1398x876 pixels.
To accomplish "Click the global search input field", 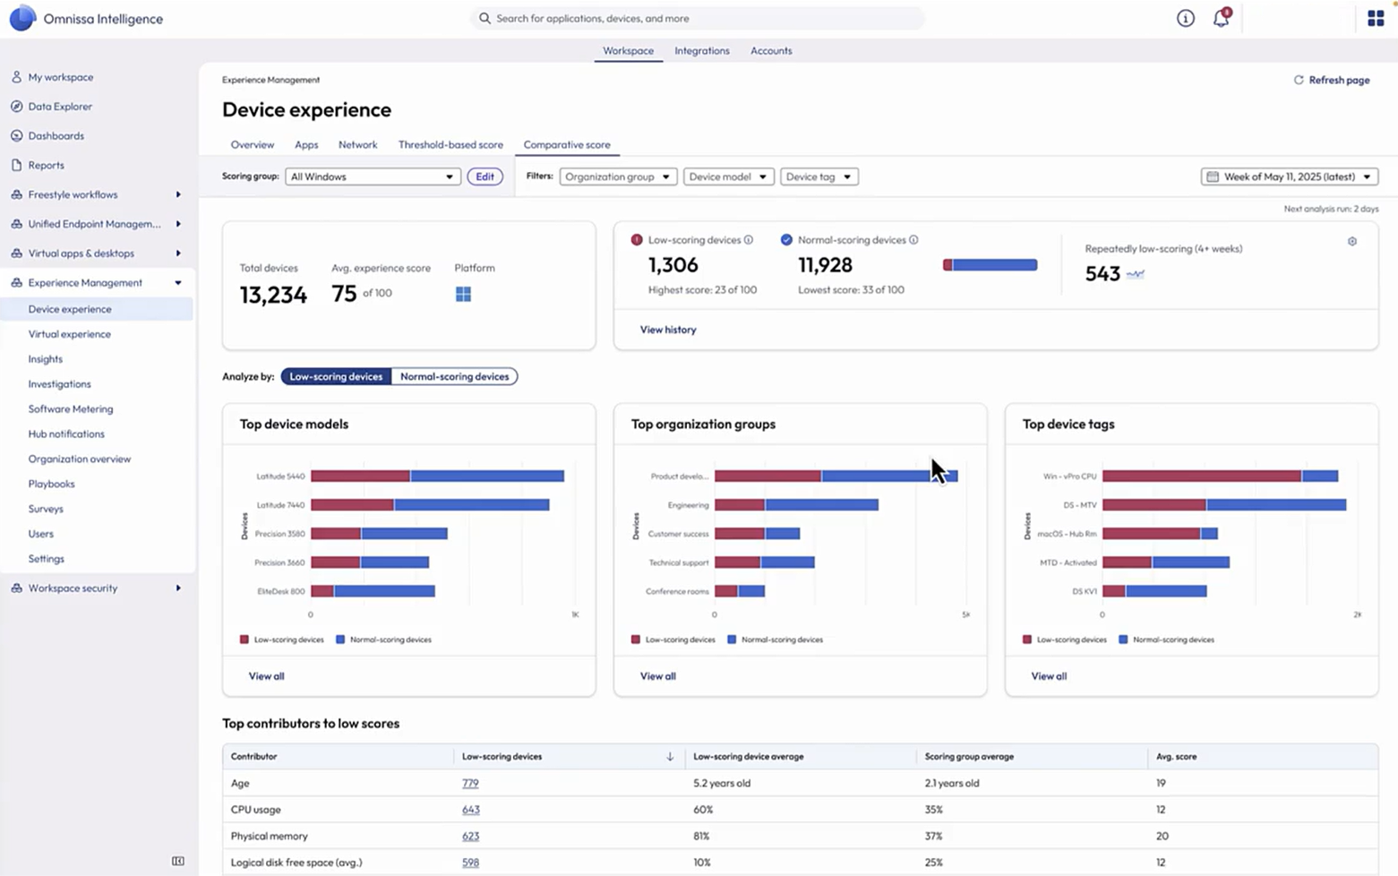I will click(697, 18).
